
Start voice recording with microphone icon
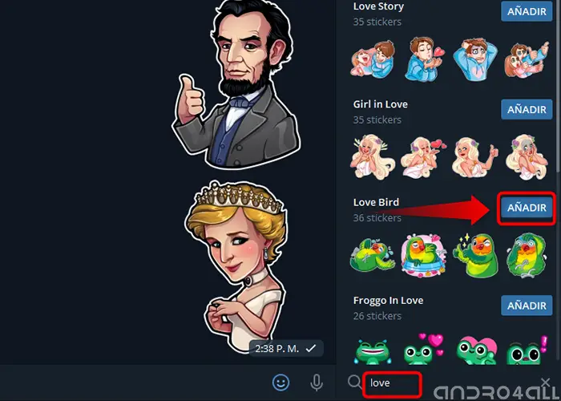[317, 383]
